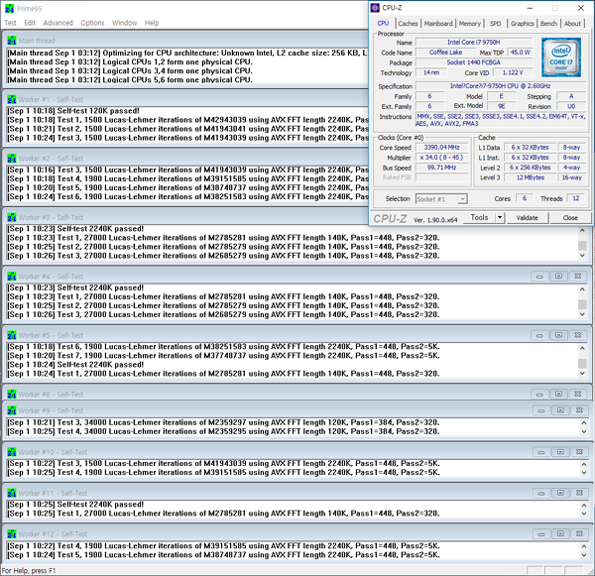Click the Worker #9 window icon
Image resolution: width=595 pixels, height=576 pixels.
12,410
